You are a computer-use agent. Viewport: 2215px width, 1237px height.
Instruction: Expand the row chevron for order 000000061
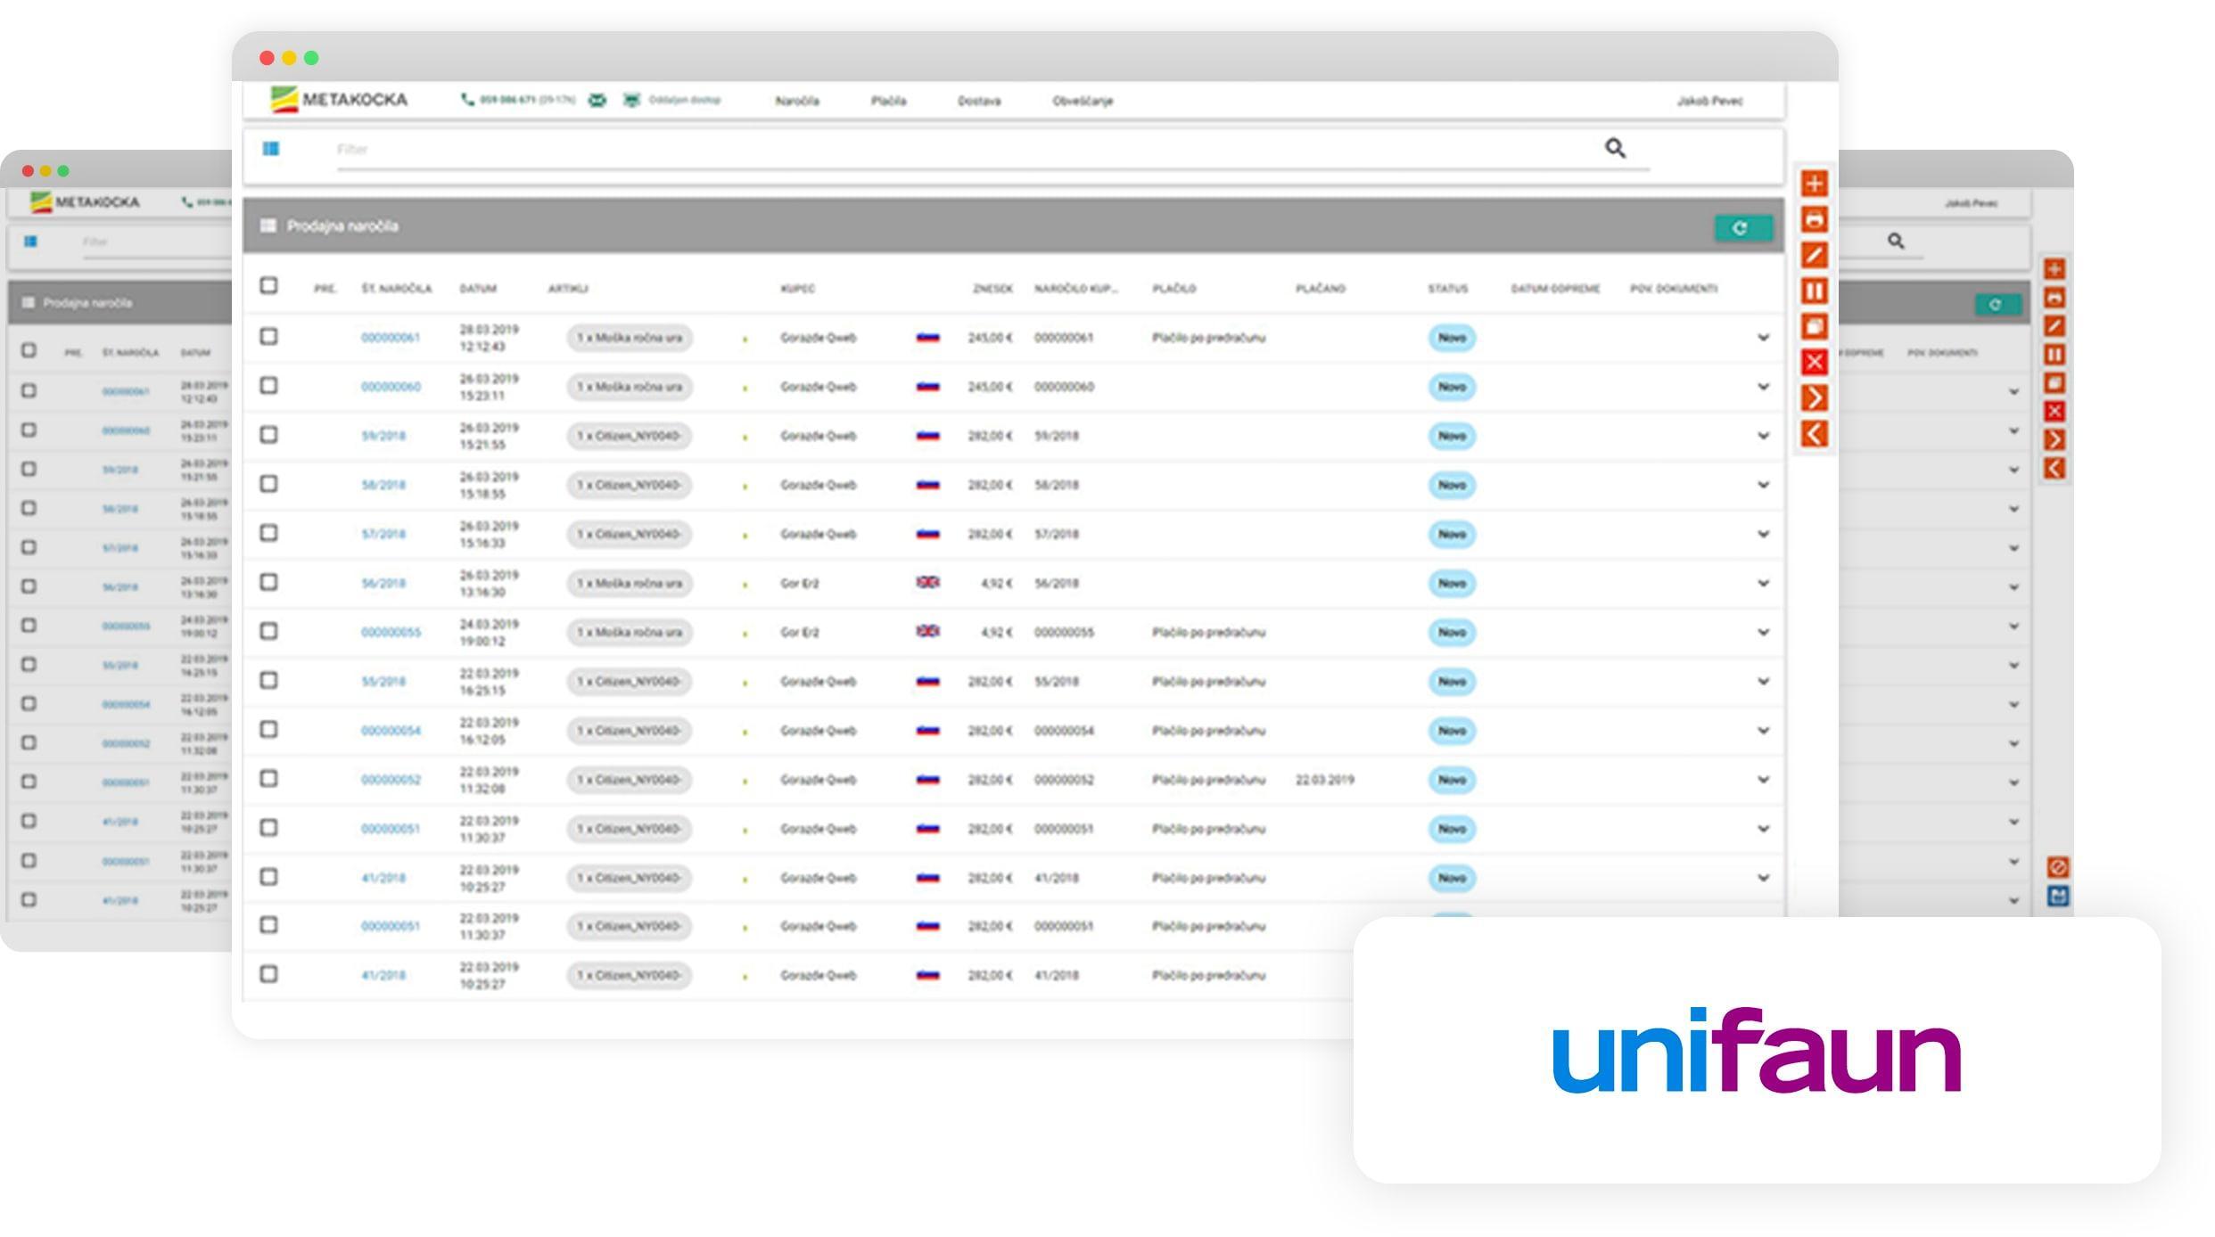[1763, 338]
